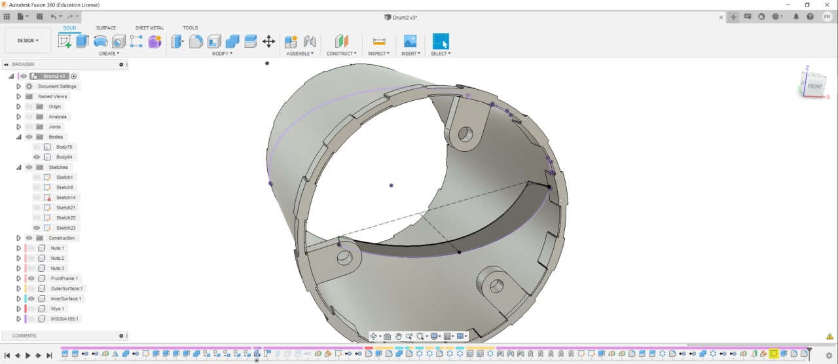
Task: Expand the Named Views node
Action: coord(19,96)
